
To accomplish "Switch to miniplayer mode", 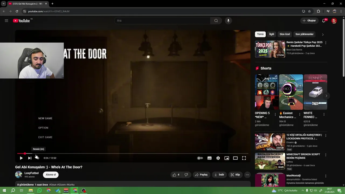I will [x=227, y=158].
